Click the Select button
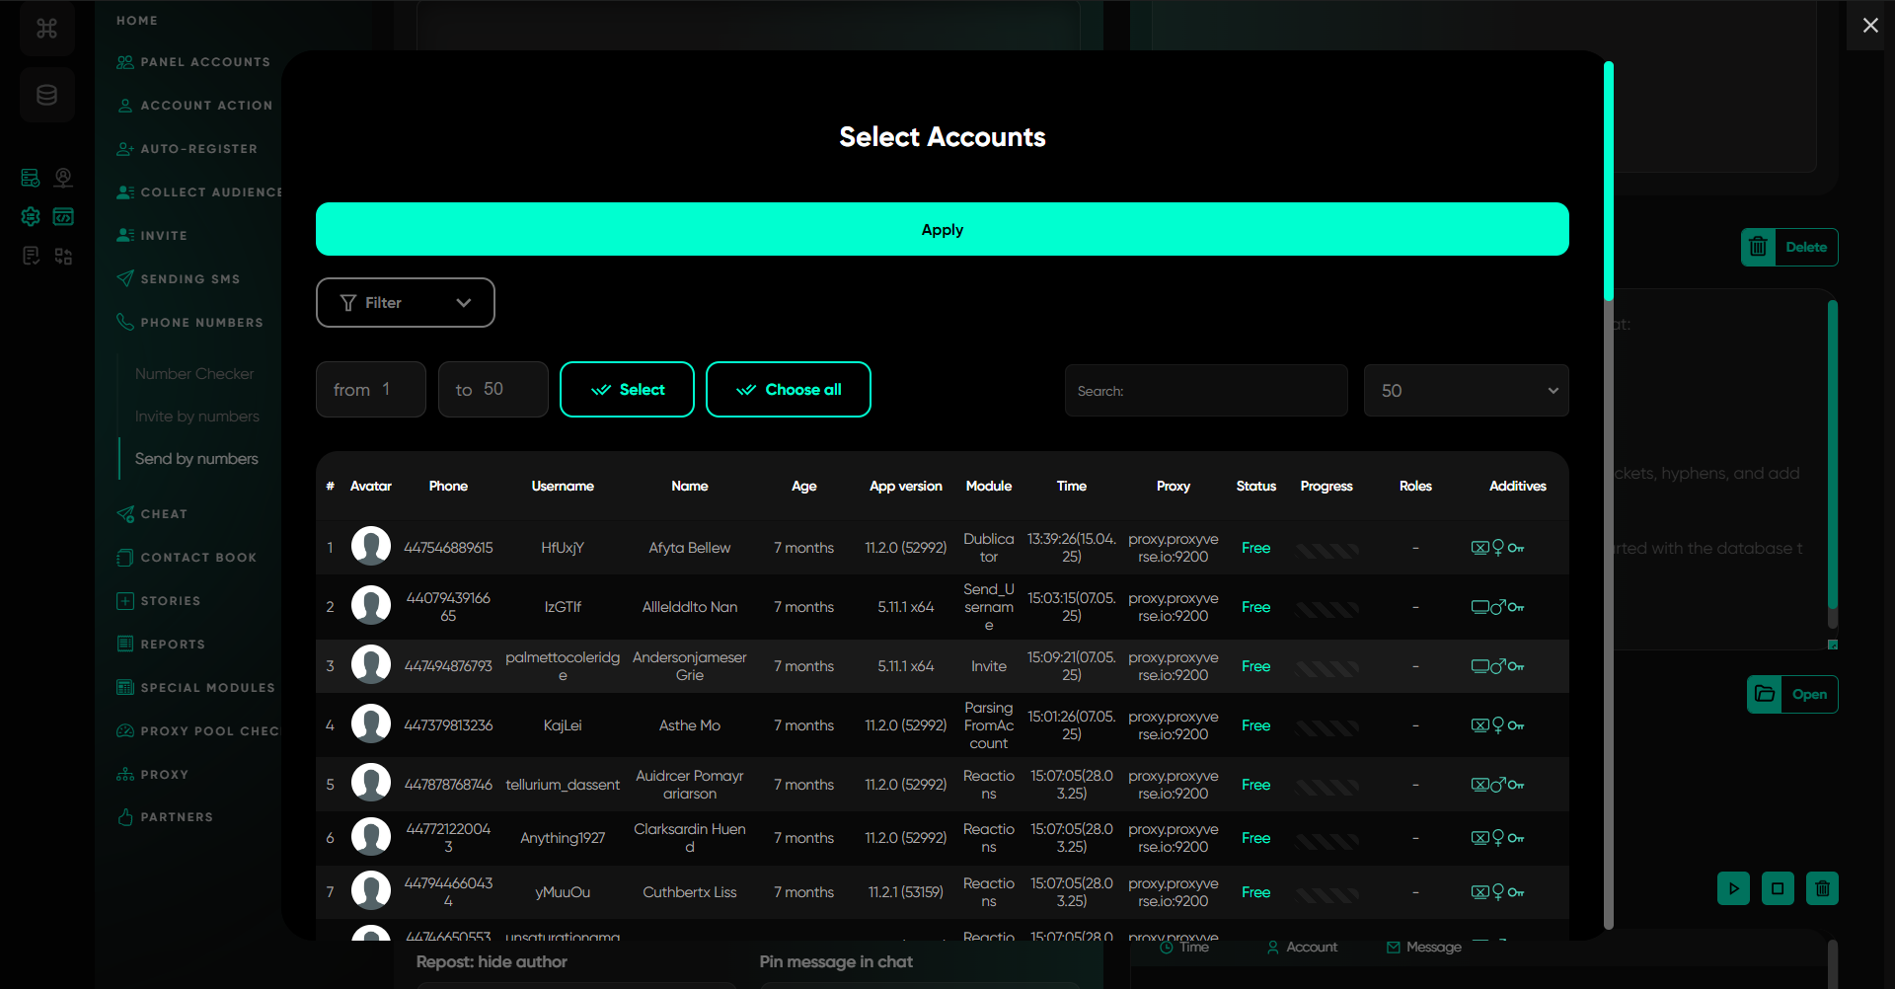The image size is (1895, 989). (627, 390)
